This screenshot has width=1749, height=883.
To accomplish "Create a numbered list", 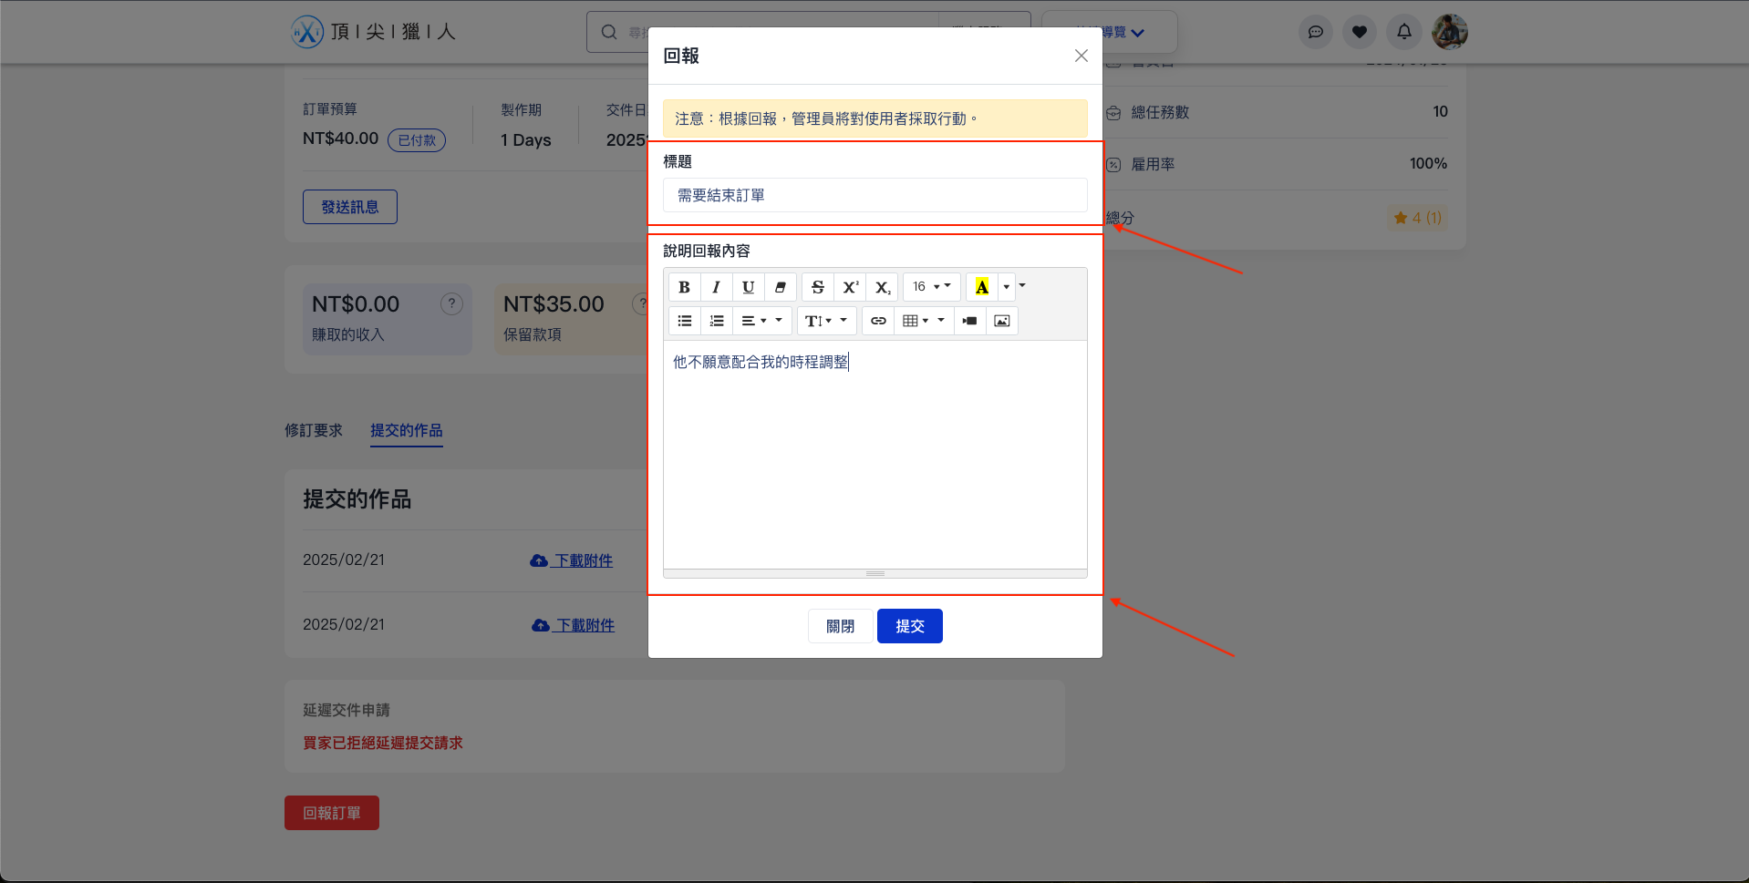I will pyautogui.click(x=716, y=321).
